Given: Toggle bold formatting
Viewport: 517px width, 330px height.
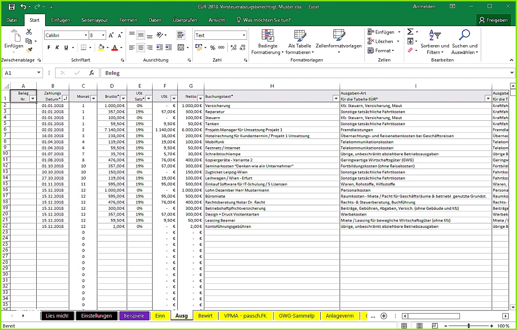Looking at the screenshot, I should pos(48,47).
